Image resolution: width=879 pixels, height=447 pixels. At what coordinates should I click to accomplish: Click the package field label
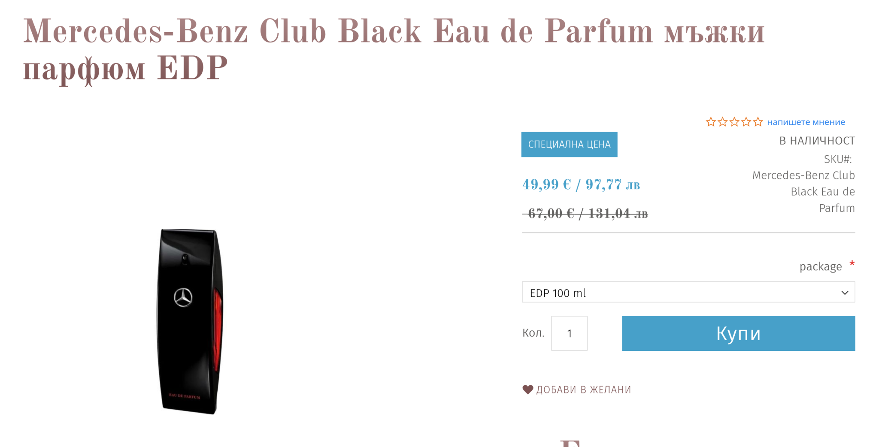tap(821, 267)
